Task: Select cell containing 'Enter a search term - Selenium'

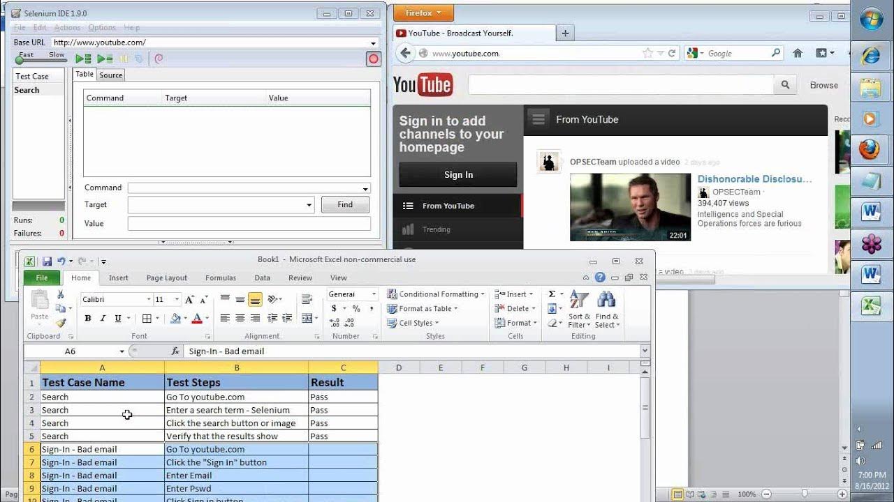Action: pyautogui.click(x=236, y=411)
